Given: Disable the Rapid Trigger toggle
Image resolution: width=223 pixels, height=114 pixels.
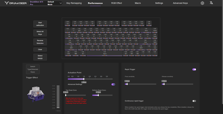Looking at the screenshot, I should coord(194,69).
